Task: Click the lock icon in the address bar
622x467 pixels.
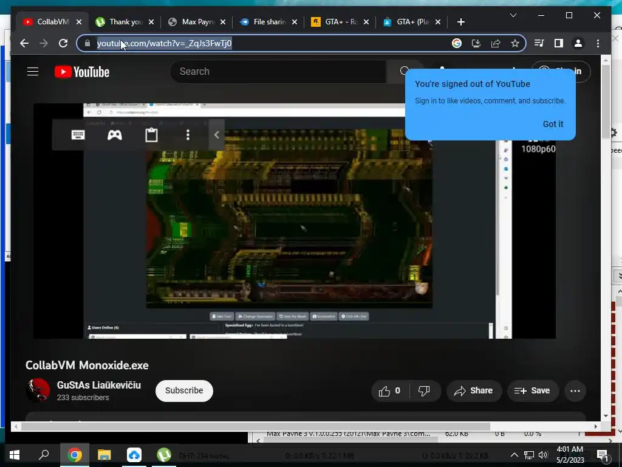Action: click(87, 43)
